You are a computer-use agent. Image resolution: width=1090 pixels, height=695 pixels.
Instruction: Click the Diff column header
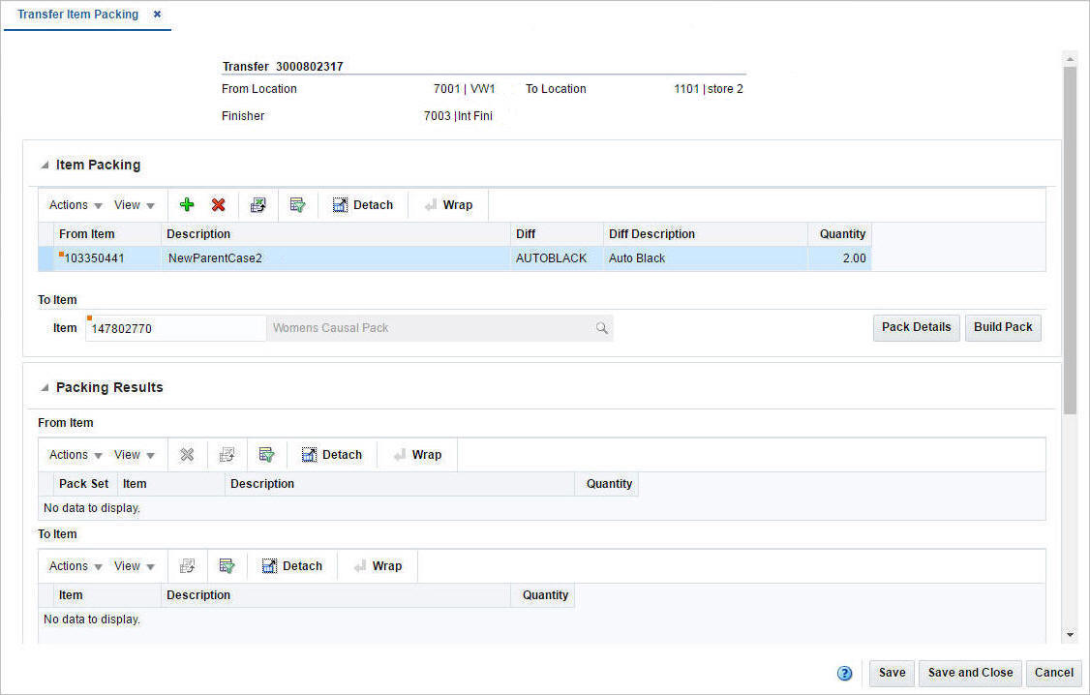(x=557, y=234)
